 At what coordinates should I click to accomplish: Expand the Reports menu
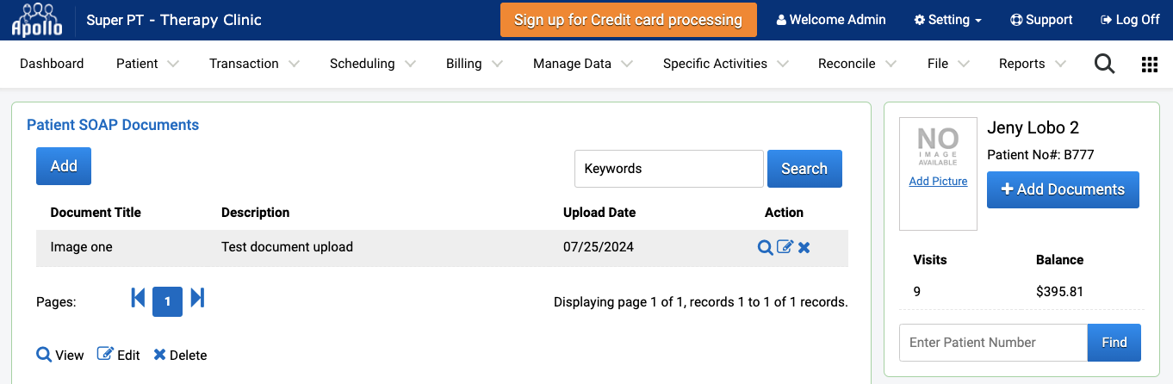coord(1033,64)
